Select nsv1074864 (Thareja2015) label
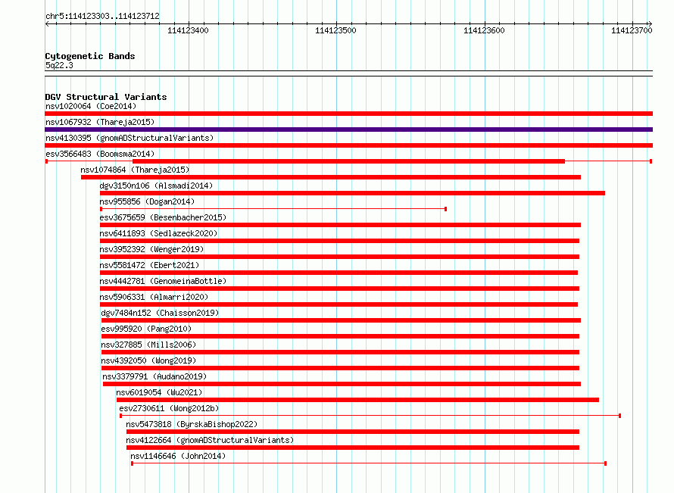The width and height of the screenshot is (674, 493). coord(135,170)
